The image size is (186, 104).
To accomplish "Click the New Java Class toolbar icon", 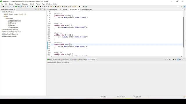I will (53, 7).
